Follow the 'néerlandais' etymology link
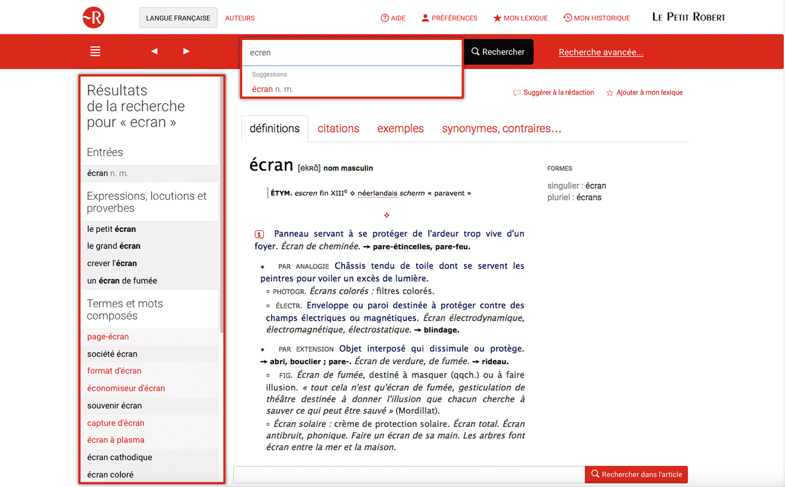Screen dimensions: 785x487 (377, 193)
